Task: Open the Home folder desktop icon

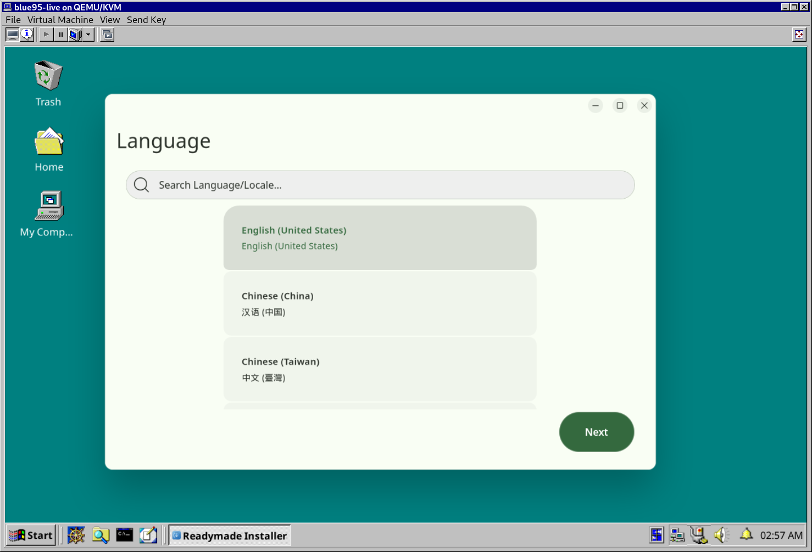Action: [49, 150]
